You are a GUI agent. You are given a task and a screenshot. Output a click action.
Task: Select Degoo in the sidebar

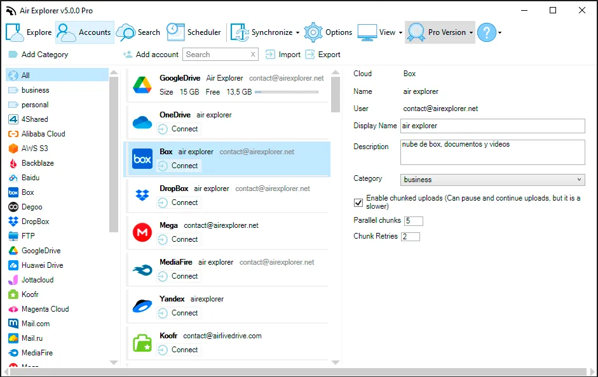[x=57, y=207]
